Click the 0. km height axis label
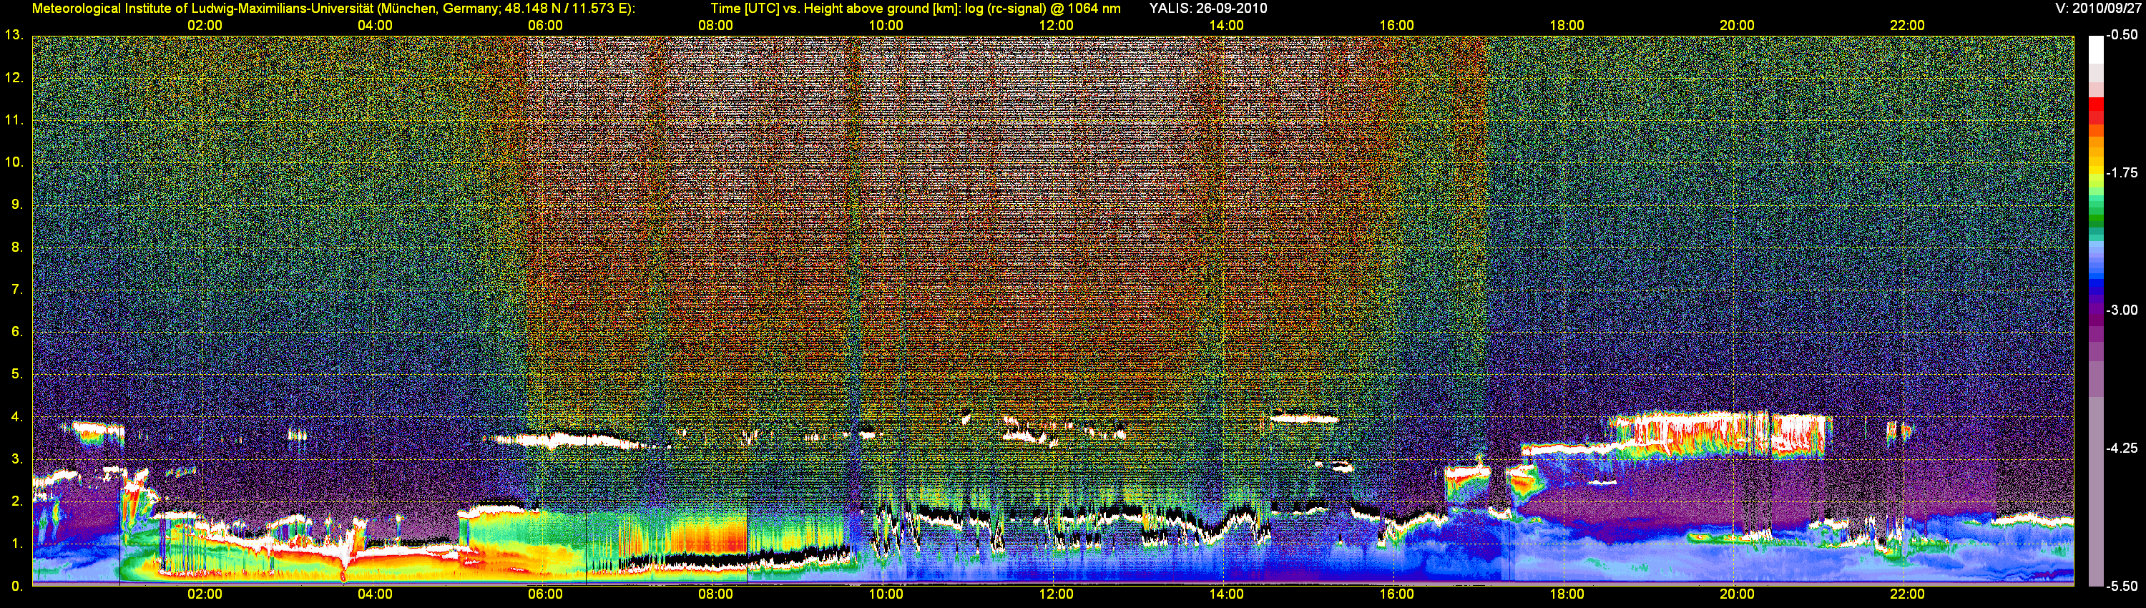This screenshot has width=2146, height=608. (16, 587)
